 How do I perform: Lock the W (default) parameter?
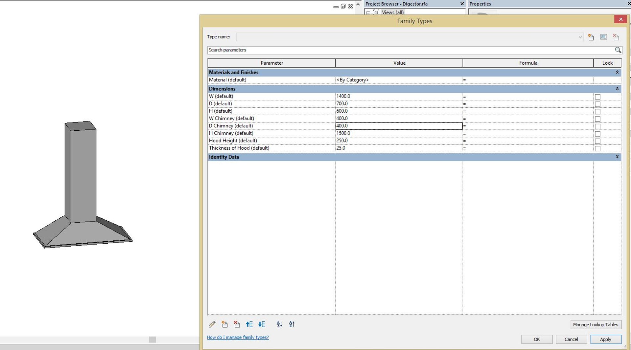coord(597,97)
